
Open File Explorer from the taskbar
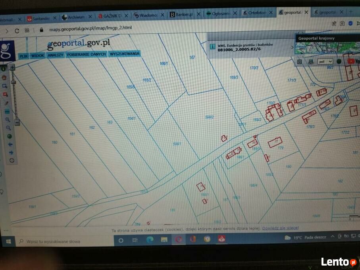pos(164,240)
